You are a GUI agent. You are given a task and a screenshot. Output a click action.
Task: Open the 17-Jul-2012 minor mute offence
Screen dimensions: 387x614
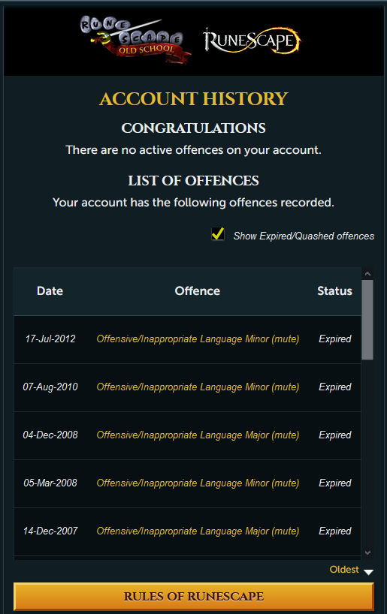click(198, 339)
